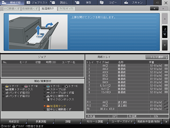Screen dimensions: 170x128
Task: Open the ユーザーズガイド menu
Action: coord(122,121)
